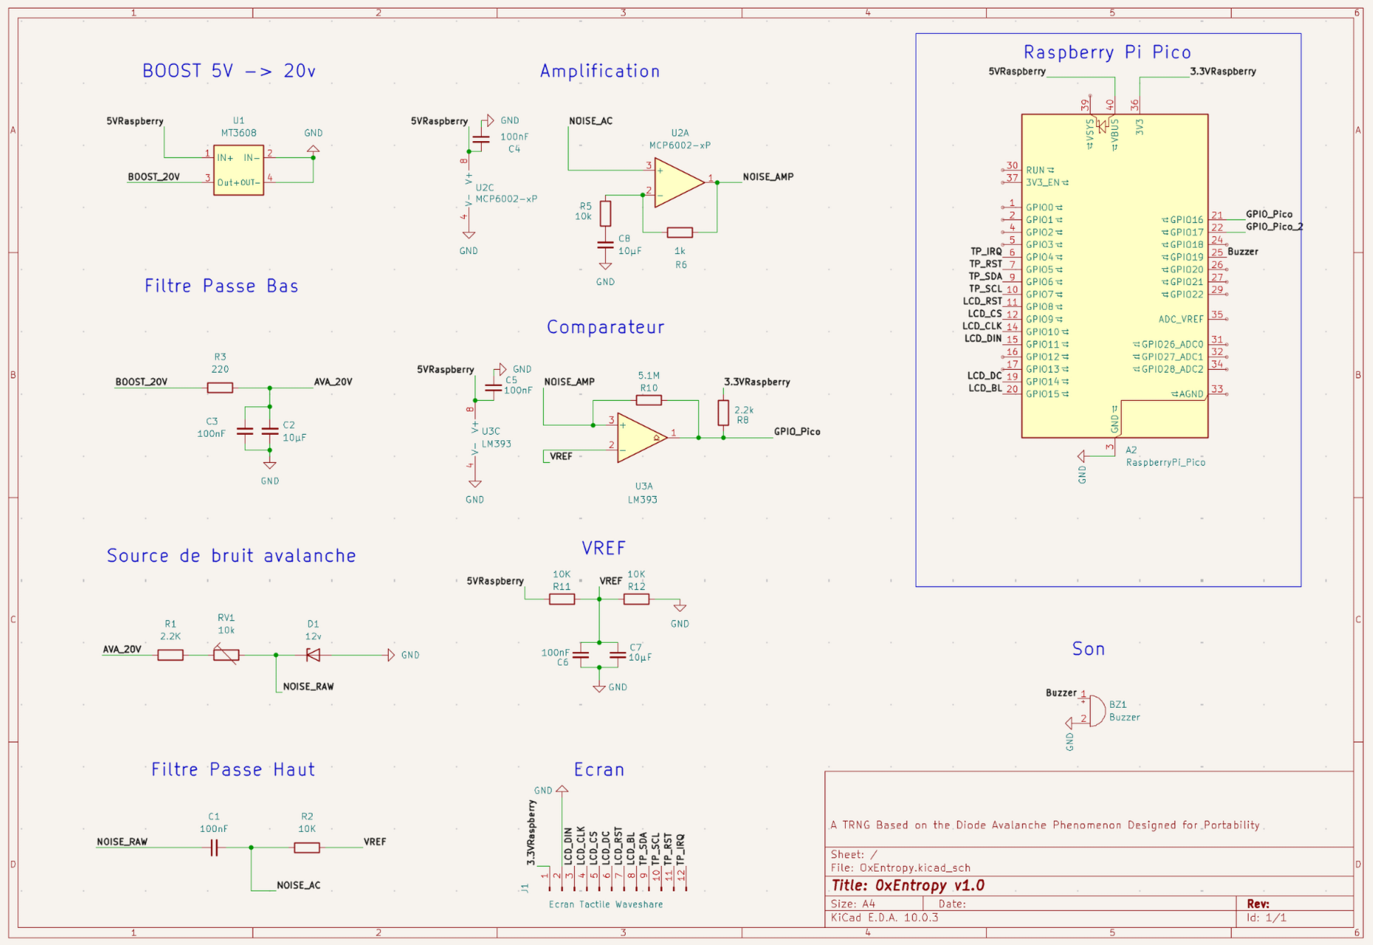Select the Raspberry Pi Pico A2 module body
Viewport: 1373px width, 945px height.
click(x=1115, y=276)
